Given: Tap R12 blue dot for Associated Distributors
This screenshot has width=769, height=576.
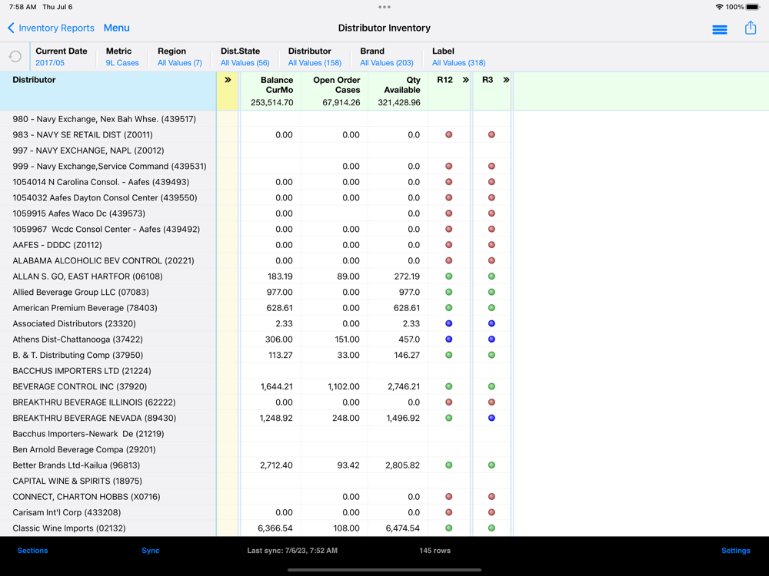Looking at the screenshot, I should pyautogui.click(x=449, y=323).
